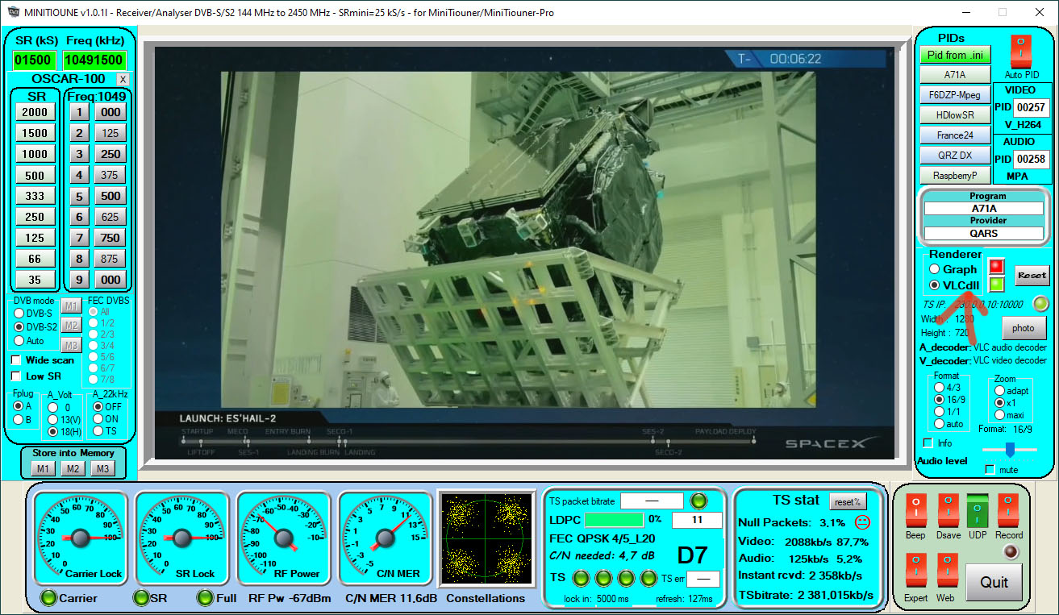The image size is (1059, 615).
Task: Click the photo button
Action: [1024, 328]
